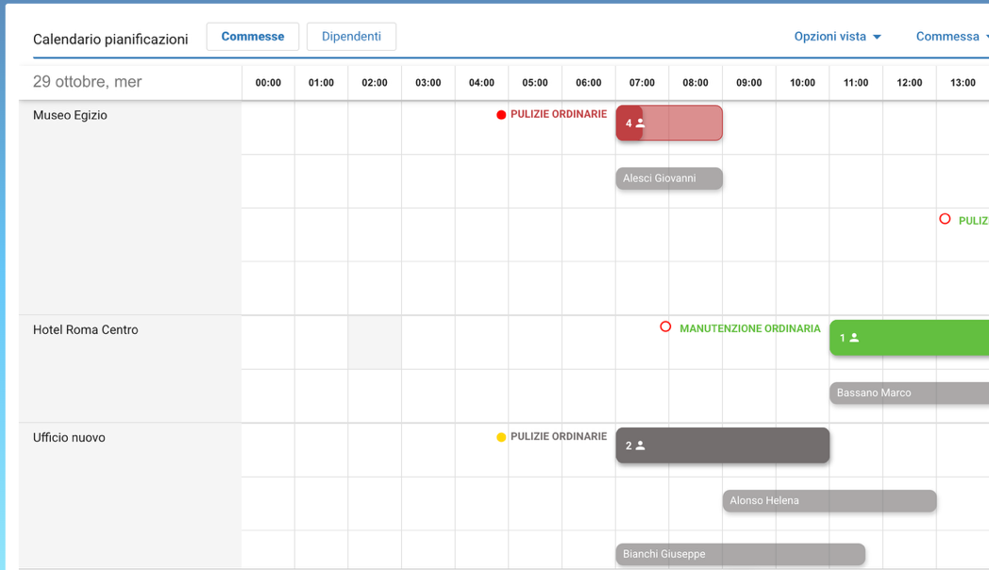The image size is (989, 570).
Task: Click the yellow dot beside Ufficio nuovo Pulizie Ordinarie
Action: click(501, 437)
